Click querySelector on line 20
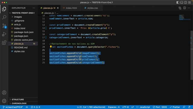 tap(96, 47)
